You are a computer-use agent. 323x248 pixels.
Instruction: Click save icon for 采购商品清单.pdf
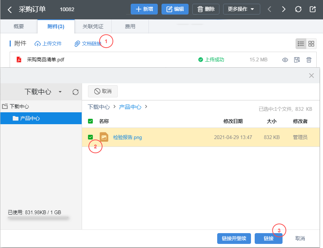[297, 60]
